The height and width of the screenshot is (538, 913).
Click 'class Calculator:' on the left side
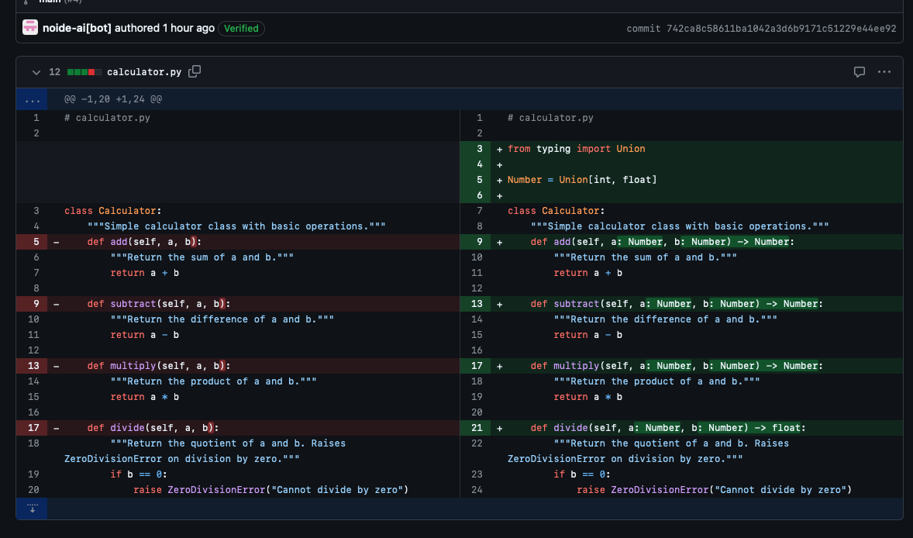(113, 211)
